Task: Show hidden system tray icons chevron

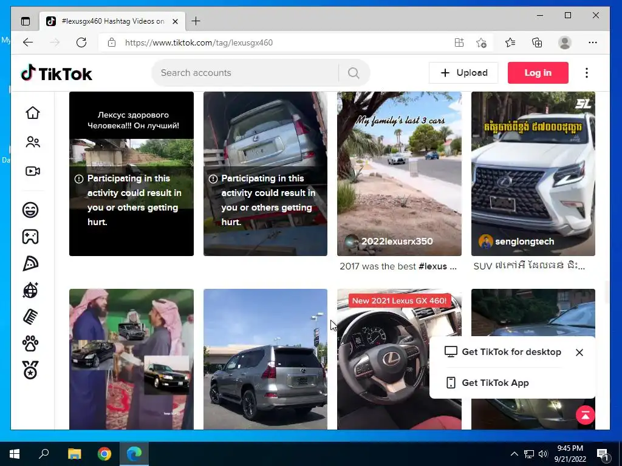Action: (x=514, y=454)
